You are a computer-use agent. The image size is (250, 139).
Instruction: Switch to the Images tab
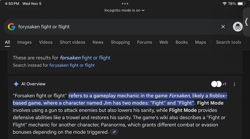tap(24, 42)
